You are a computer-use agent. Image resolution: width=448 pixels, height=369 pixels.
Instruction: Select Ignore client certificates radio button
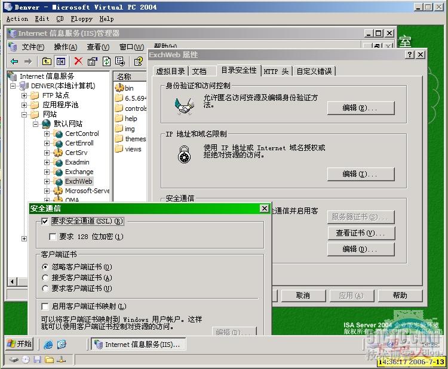[45, 267]
